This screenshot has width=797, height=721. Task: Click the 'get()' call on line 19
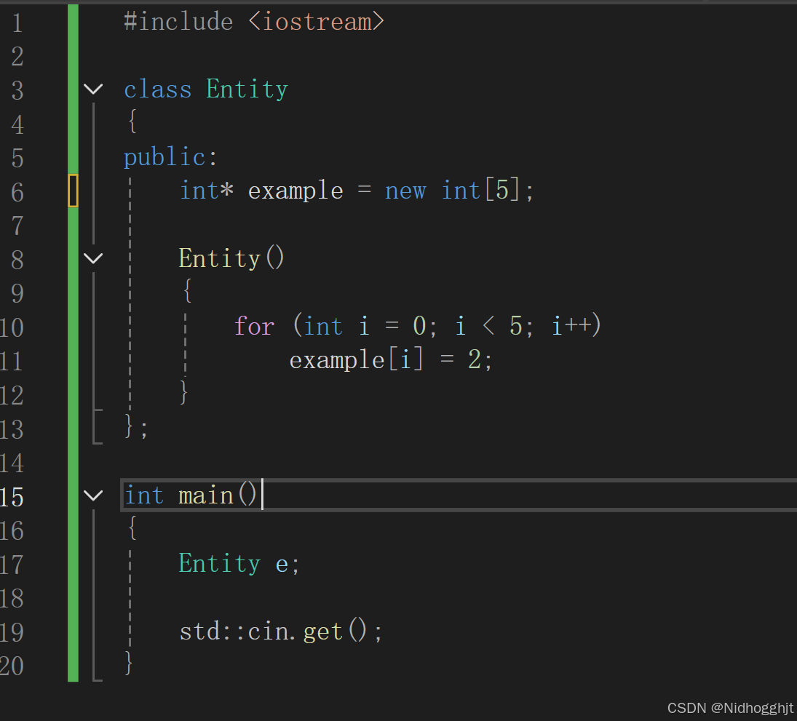[x=335, y=632]
